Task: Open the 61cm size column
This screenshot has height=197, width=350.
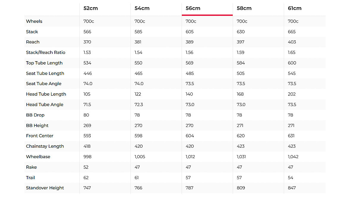Action: 295,8
